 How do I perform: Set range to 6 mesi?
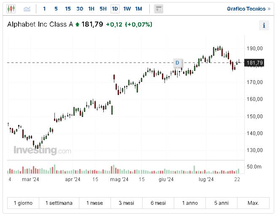tap(158, 203)
